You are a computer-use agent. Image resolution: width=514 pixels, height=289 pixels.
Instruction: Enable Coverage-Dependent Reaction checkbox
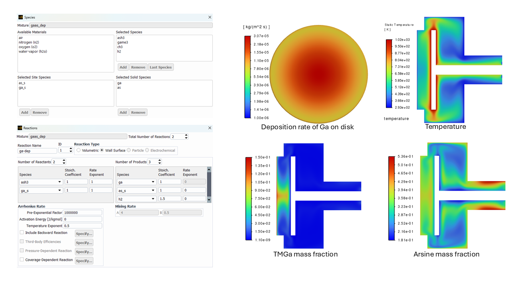22,260
